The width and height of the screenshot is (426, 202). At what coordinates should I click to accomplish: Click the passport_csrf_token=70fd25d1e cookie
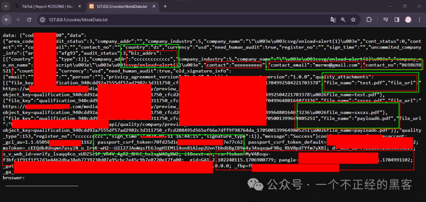[137, 142]
